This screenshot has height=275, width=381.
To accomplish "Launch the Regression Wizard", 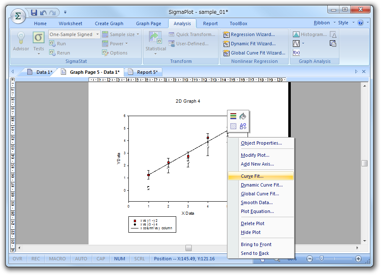I will coord(249,34).
